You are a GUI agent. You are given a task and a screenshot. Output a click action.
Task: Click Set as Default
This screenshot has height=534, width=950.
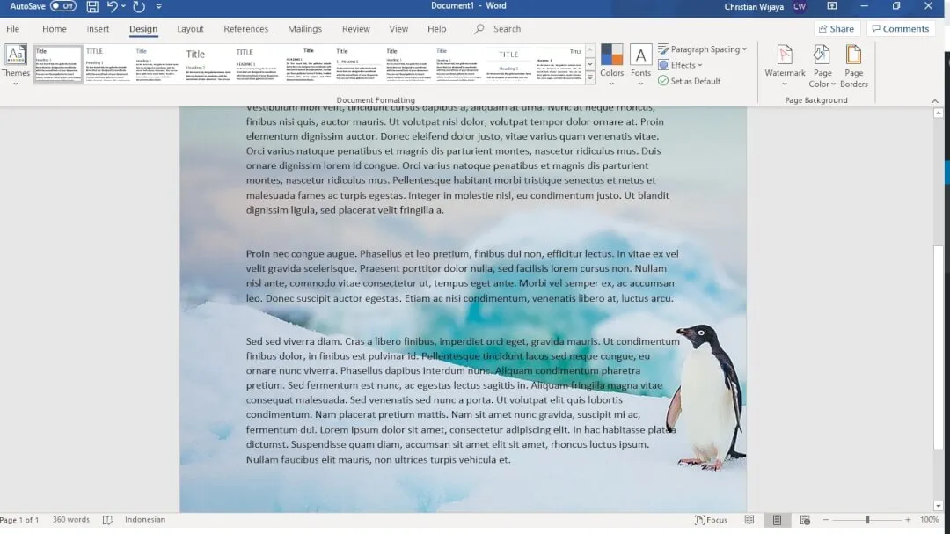coord(690,81)
